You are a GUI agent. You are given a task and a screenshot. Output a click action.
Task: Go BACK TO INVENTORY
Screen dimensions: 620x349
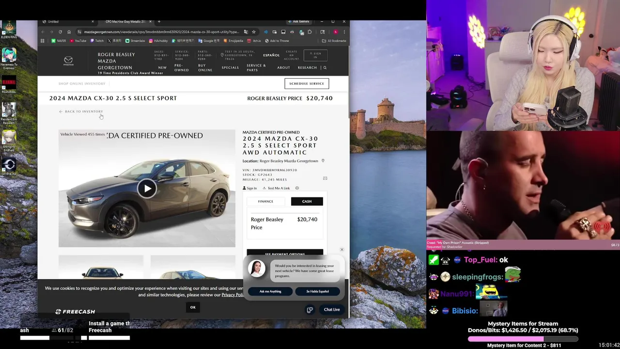tap(81, 111)
